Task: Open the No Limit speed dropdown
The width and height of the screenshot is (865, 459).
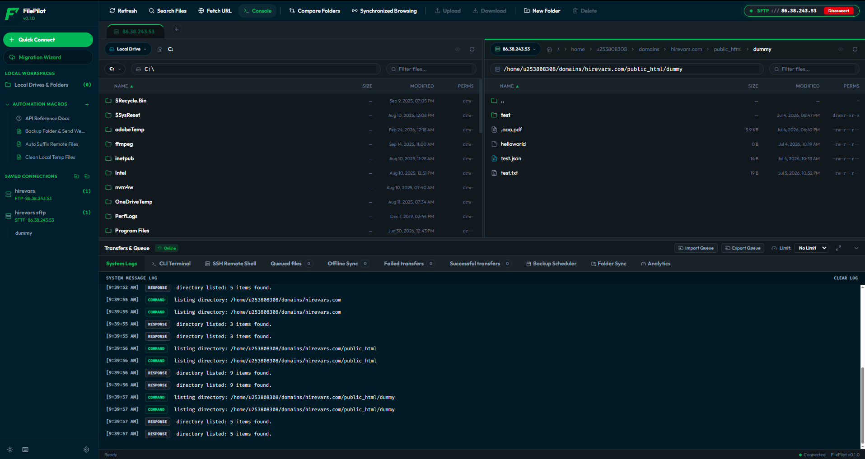Action: coord(811,248)
